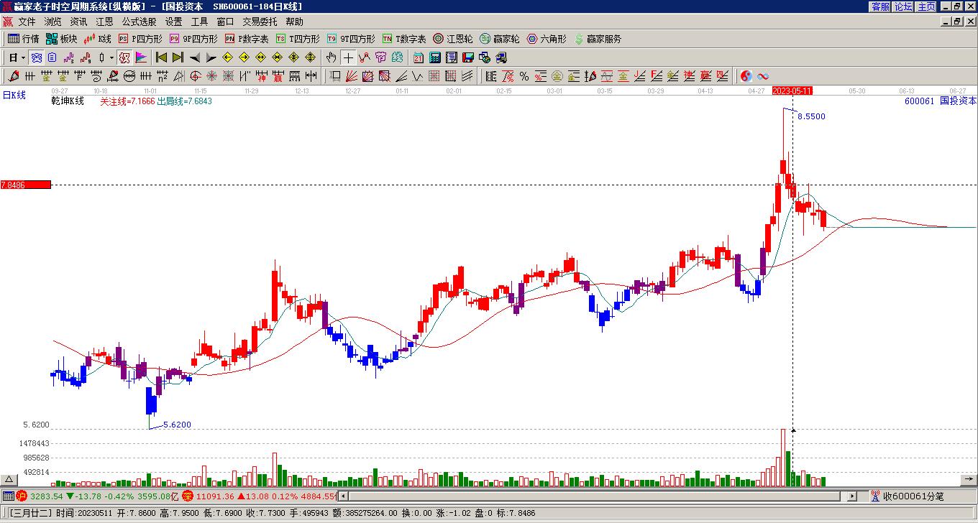Launch the 赢家轮 wheel tool
The image size is (978, 523).
click(500, 39)
